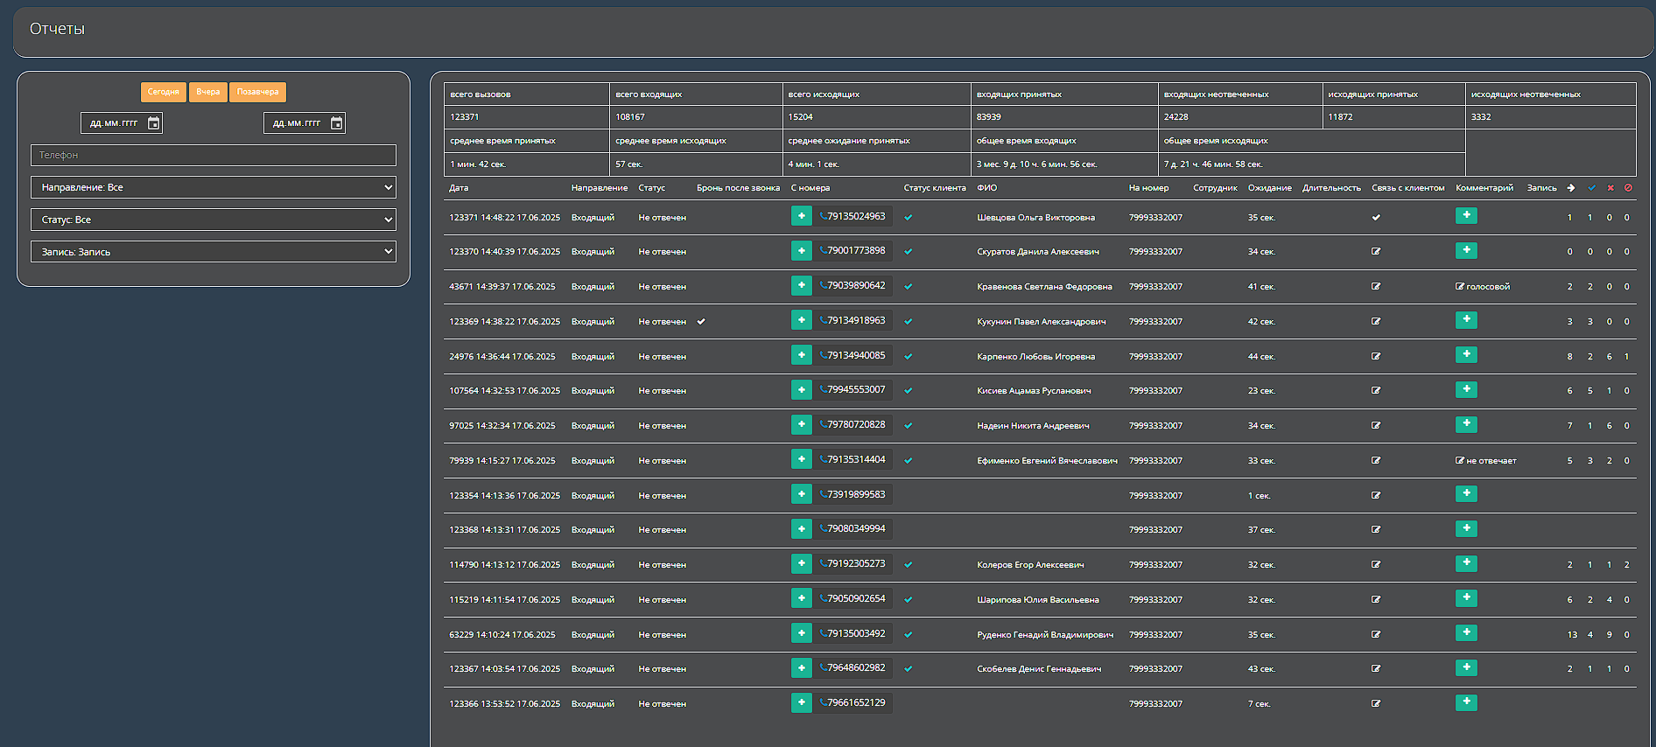The image size is (1656, 747).
Task: Select the 'Сегодня' date filter
Action: tap(163, 92)
